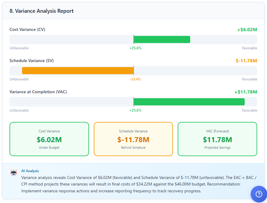The image size is (267, 203).
Task: Click the blue help question mark button
Action: [259, 194]
